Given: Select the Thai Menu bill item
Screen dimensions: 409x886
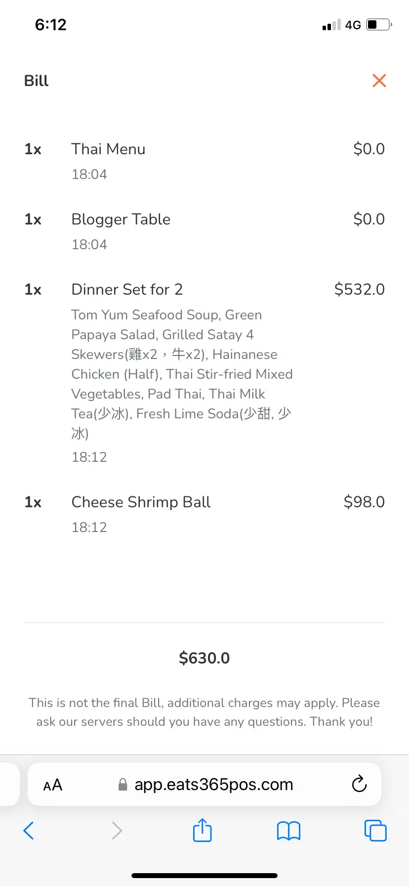Looking at the screenshot, I should coord(108,149).
